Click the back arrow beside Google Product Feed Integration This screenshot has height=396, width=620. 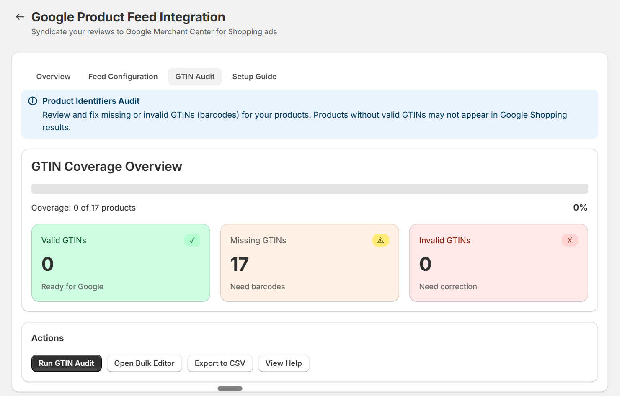(20, 17)
